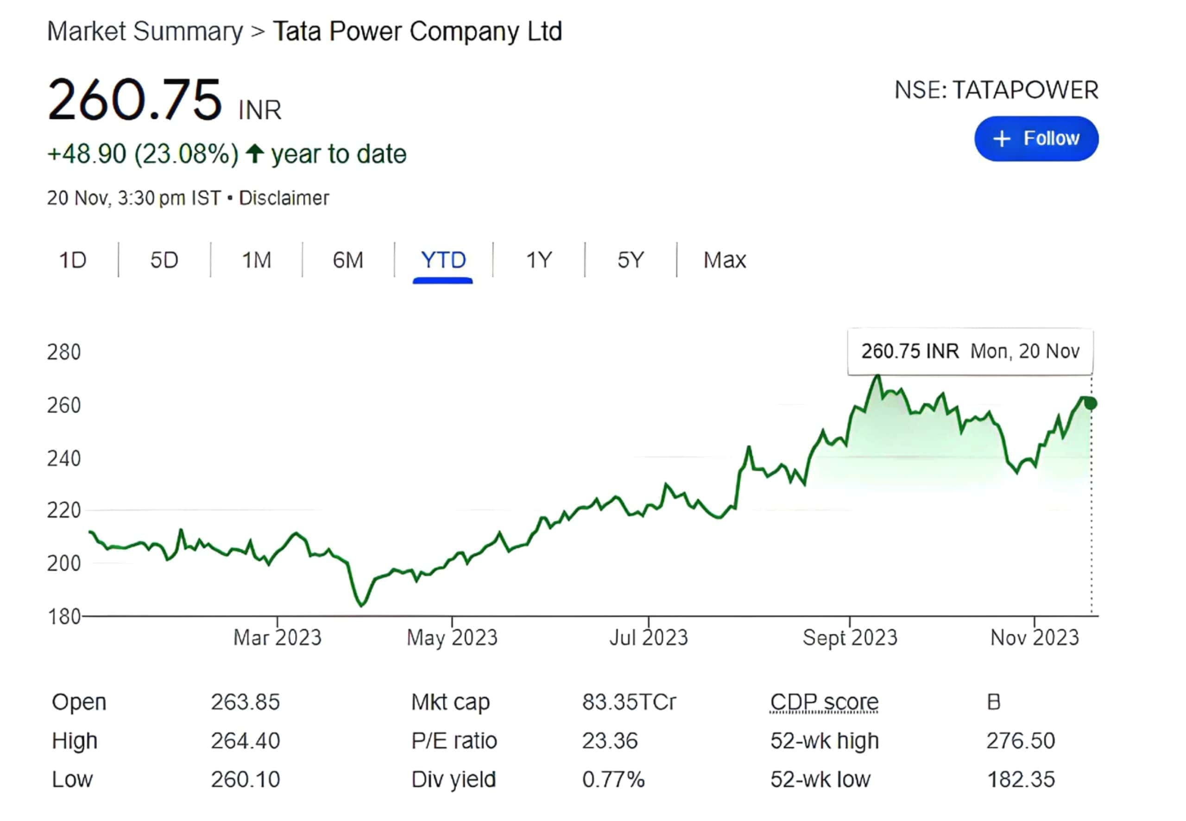Click the 52-wk high label
Viewport: 1186px width, 821px height.
(x=824, y=741)
